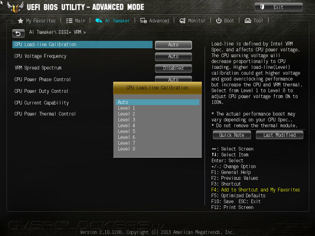Open the Advanced tab
This screenshot has width=315, height=236.
pos(155,21)
